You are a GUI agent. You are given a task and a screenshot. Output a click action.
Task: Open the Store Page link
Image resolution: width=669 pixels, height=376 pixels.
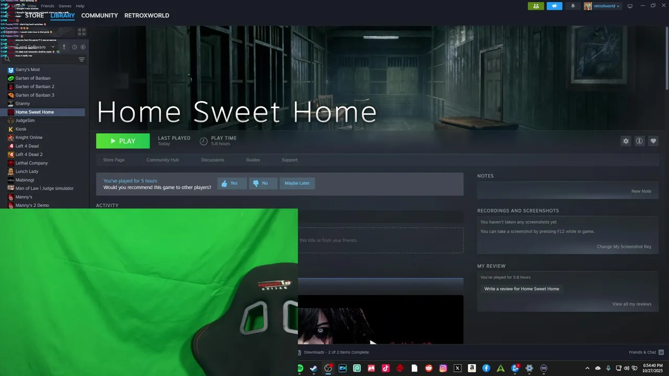[x=114, y=160]
